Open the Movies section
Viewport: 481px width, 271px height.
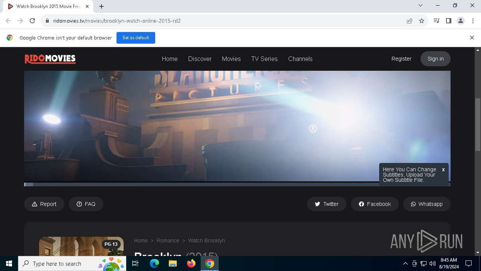click(231, 59)
